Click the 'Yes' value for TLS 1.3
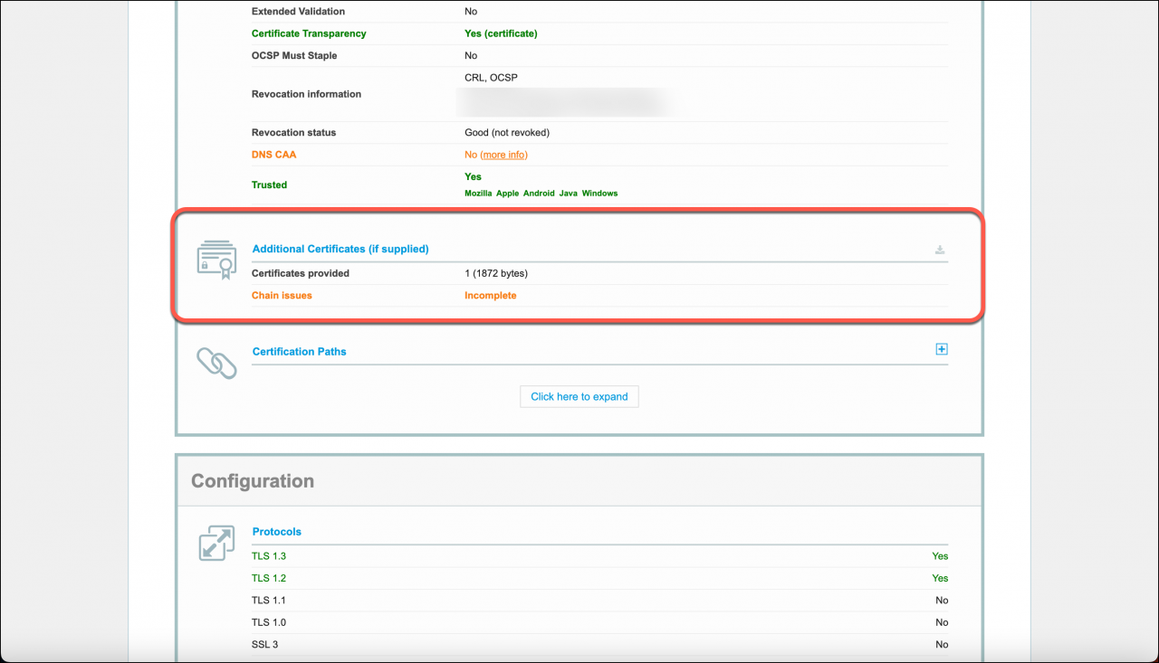The image size is (1159, 663). point(940,556)
